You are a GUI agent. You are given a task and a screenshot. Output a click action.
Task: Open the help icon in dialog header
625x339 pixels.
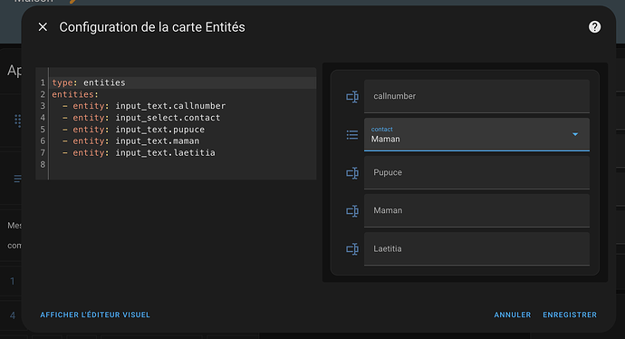click(594, 27)
